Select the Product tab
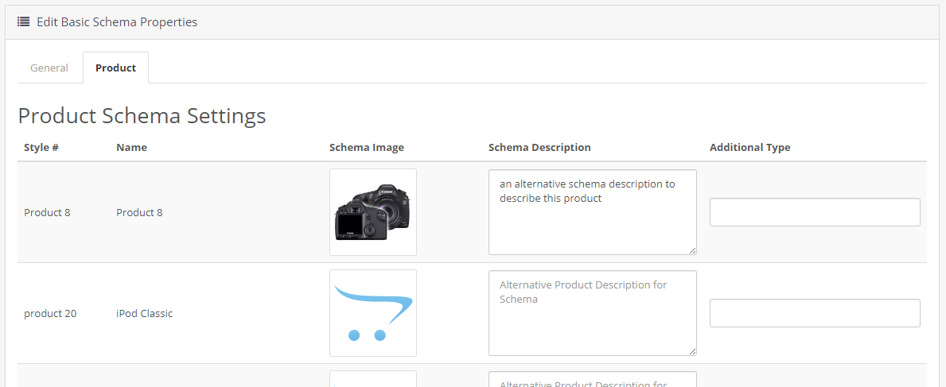Viewport: 946px width, 387px height. pos(116,68)
